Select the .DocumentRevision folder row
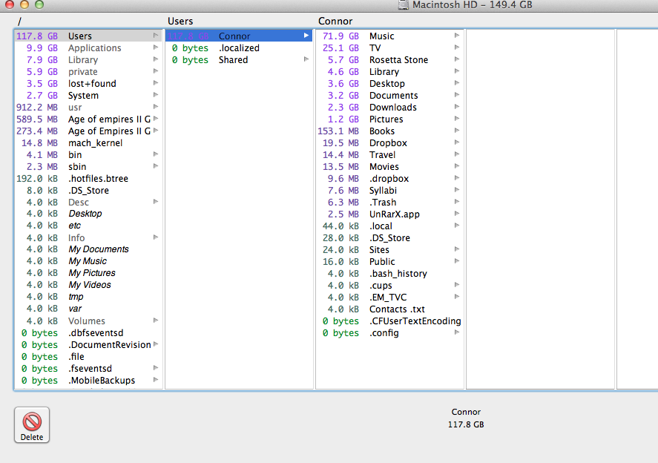Screen dimensions: 658x463 click(88, 344)
